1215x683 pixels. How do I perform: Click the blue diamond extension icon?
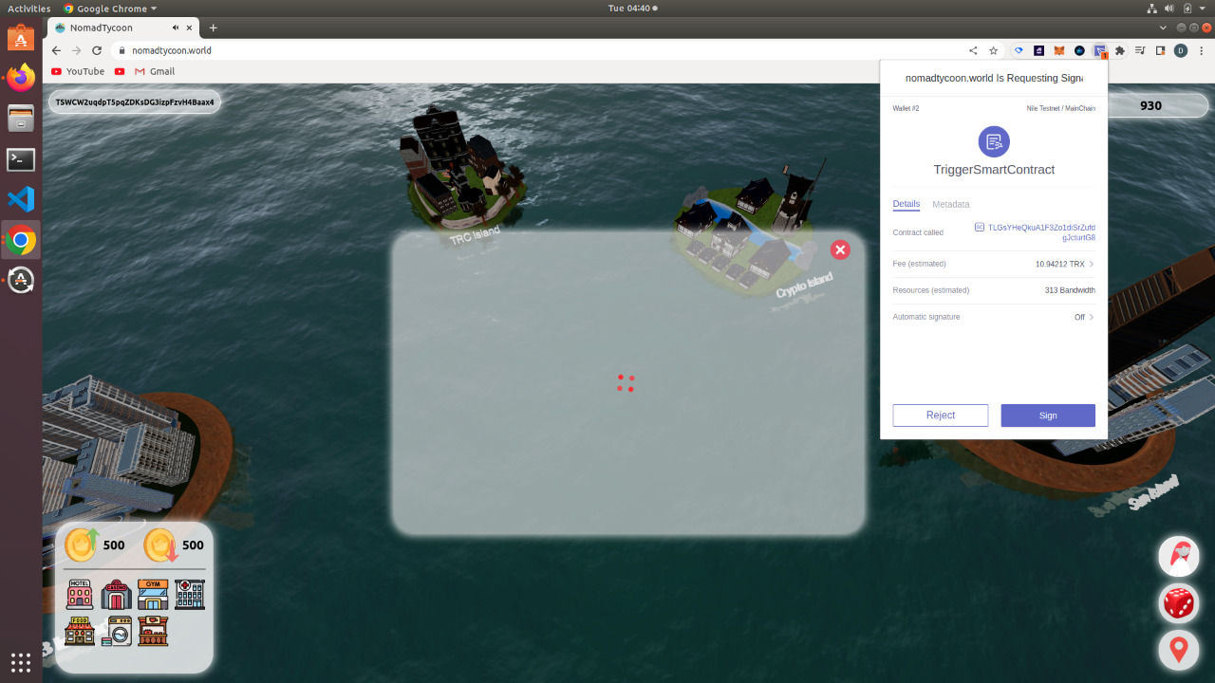[1019, 50]
